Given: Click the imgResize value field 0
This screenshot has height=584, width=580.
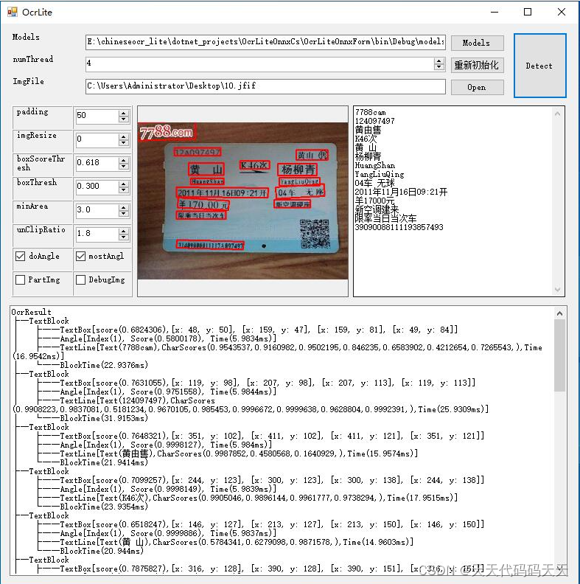Looking at the screenshot, I should point(97,139).
